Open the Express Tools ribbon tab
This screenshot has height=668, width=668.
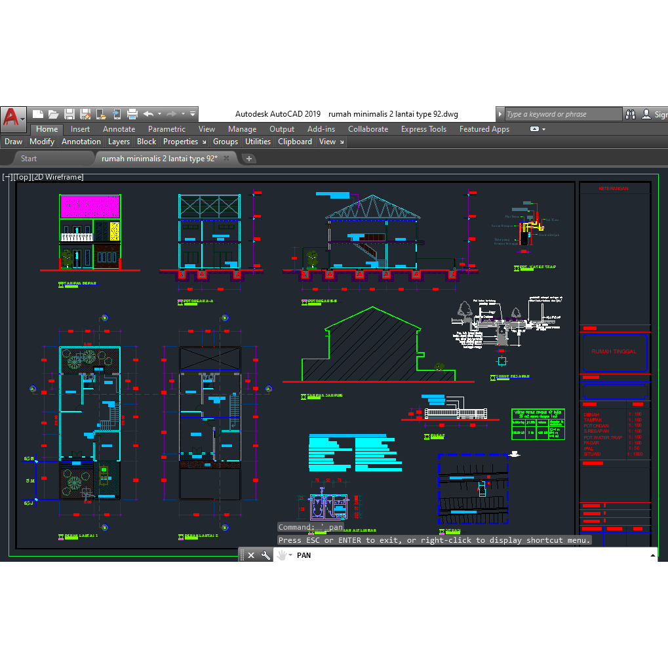[423, 129]
